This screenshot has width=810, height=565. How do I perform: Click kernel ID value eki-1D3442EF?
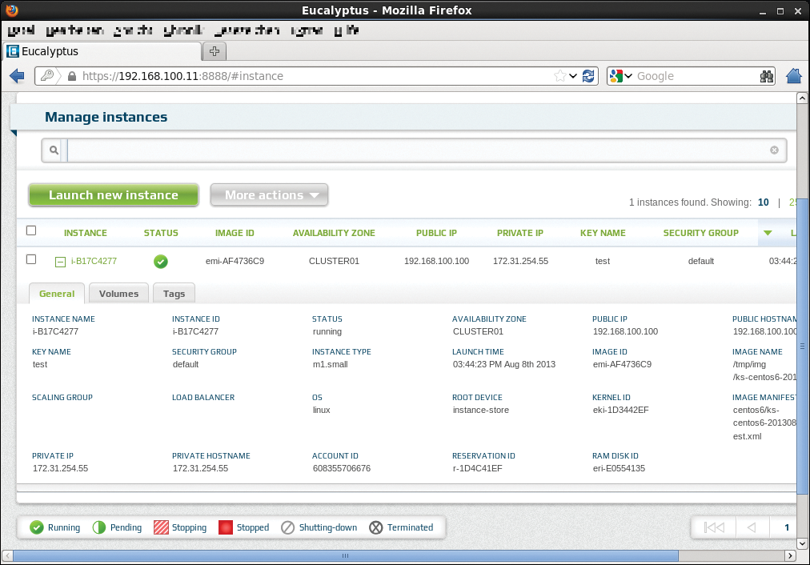tap(620, 410)
